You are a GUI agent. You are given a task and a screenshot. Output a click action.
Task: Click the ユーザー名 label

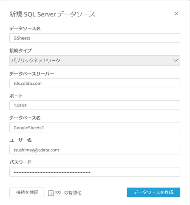point(20,140)
